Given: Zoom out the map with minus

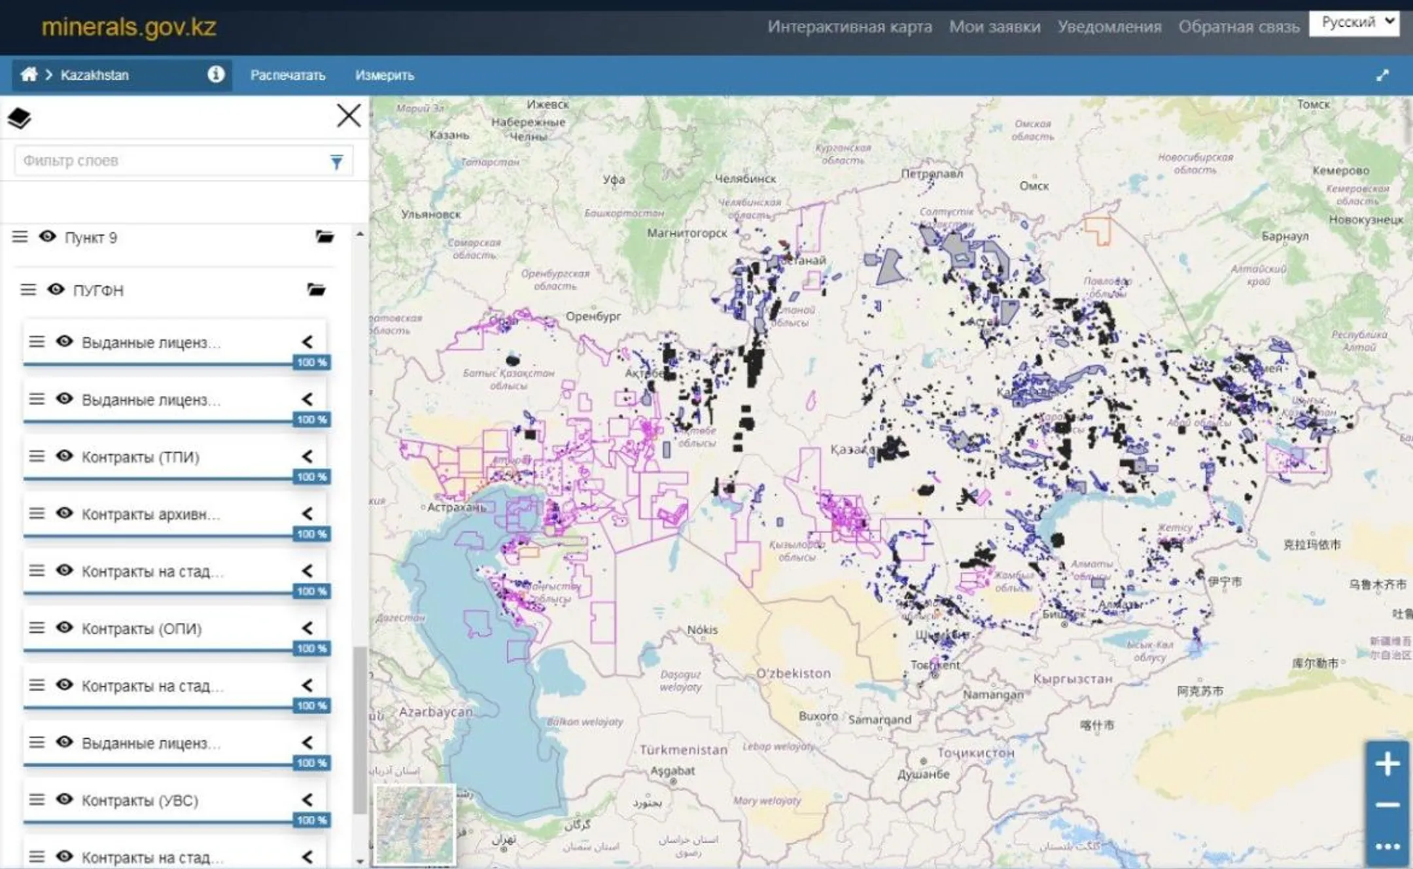Looking at the screenshot, I should (x=1387, y=805).
